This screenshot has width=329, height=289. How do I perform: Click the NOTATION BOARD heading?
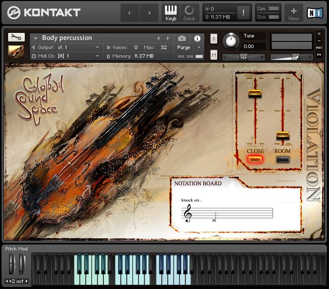198,183
